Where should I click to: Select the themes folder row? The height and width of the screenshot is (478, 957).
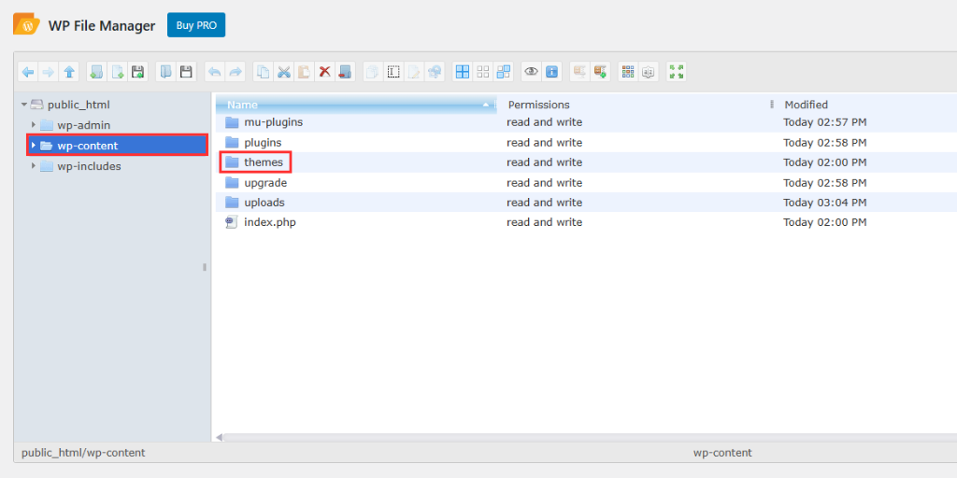586,162
